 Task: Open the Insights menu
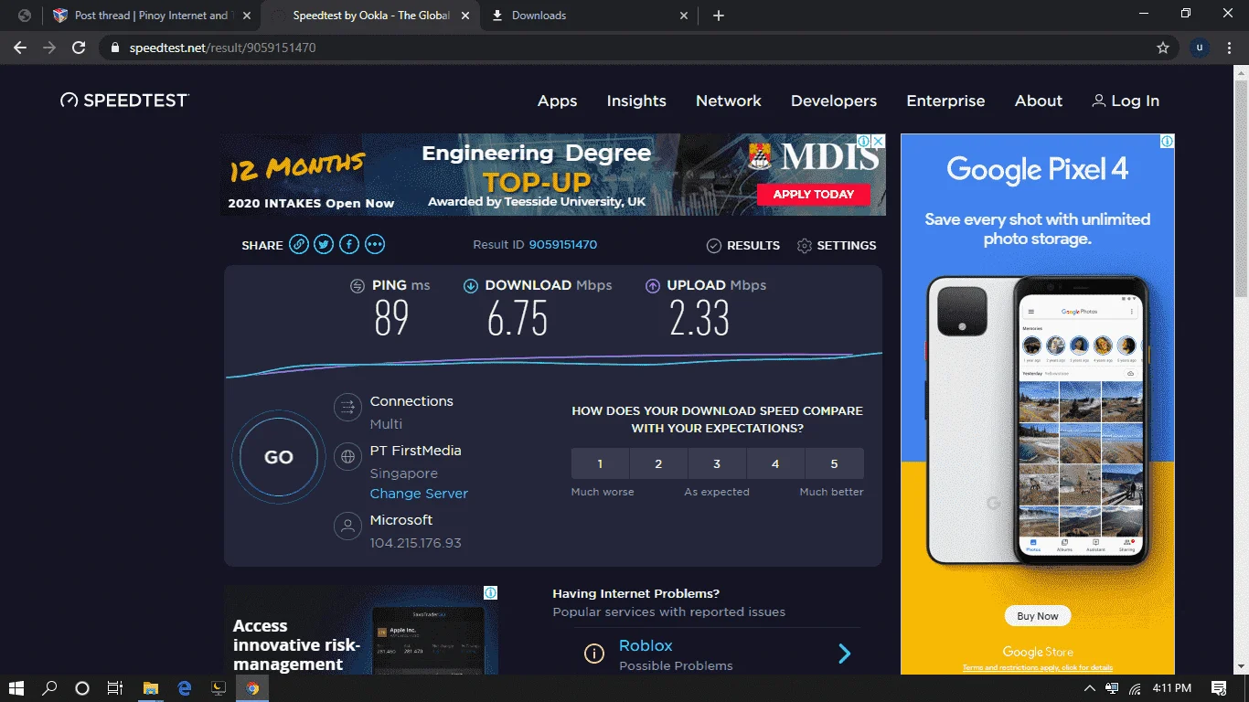pos(636,101)
